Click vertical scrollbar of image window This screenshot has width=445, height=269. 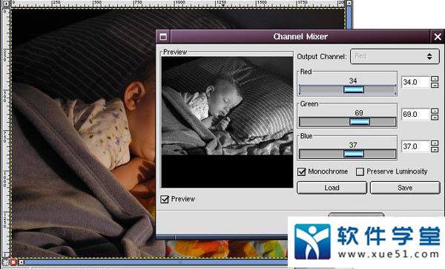[x=349, y=17]
